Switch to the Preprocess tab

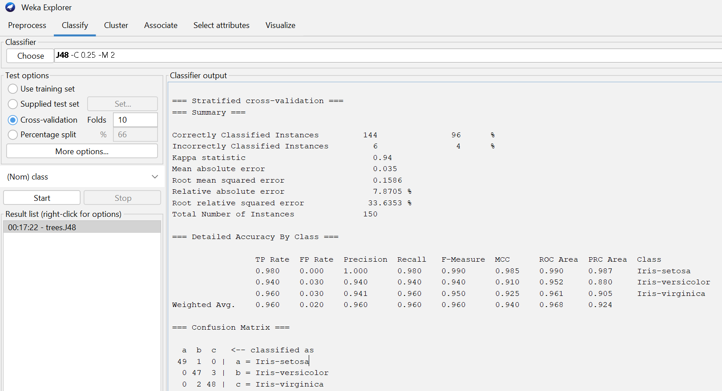[27, 25]
